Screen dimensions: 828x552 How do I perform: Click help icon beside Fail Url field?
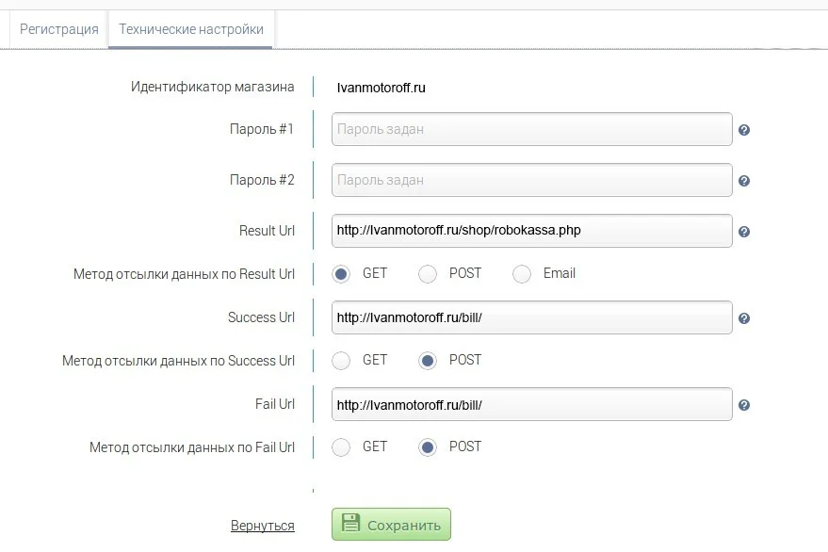click(x=744, y=405)
